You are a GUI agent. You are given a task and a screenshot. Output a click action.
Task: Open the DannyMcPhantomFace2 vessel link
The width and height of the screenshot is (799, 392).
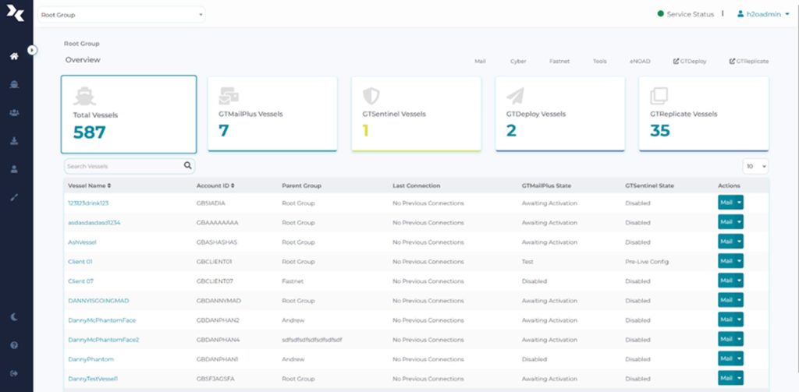point(104,340)
